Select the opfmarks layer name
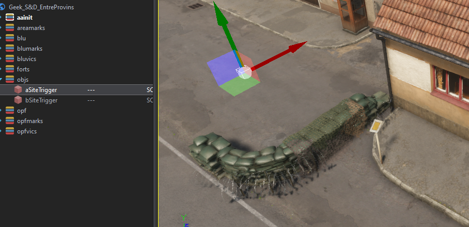Viewport: 469px width, 227px height. point(30,121)
